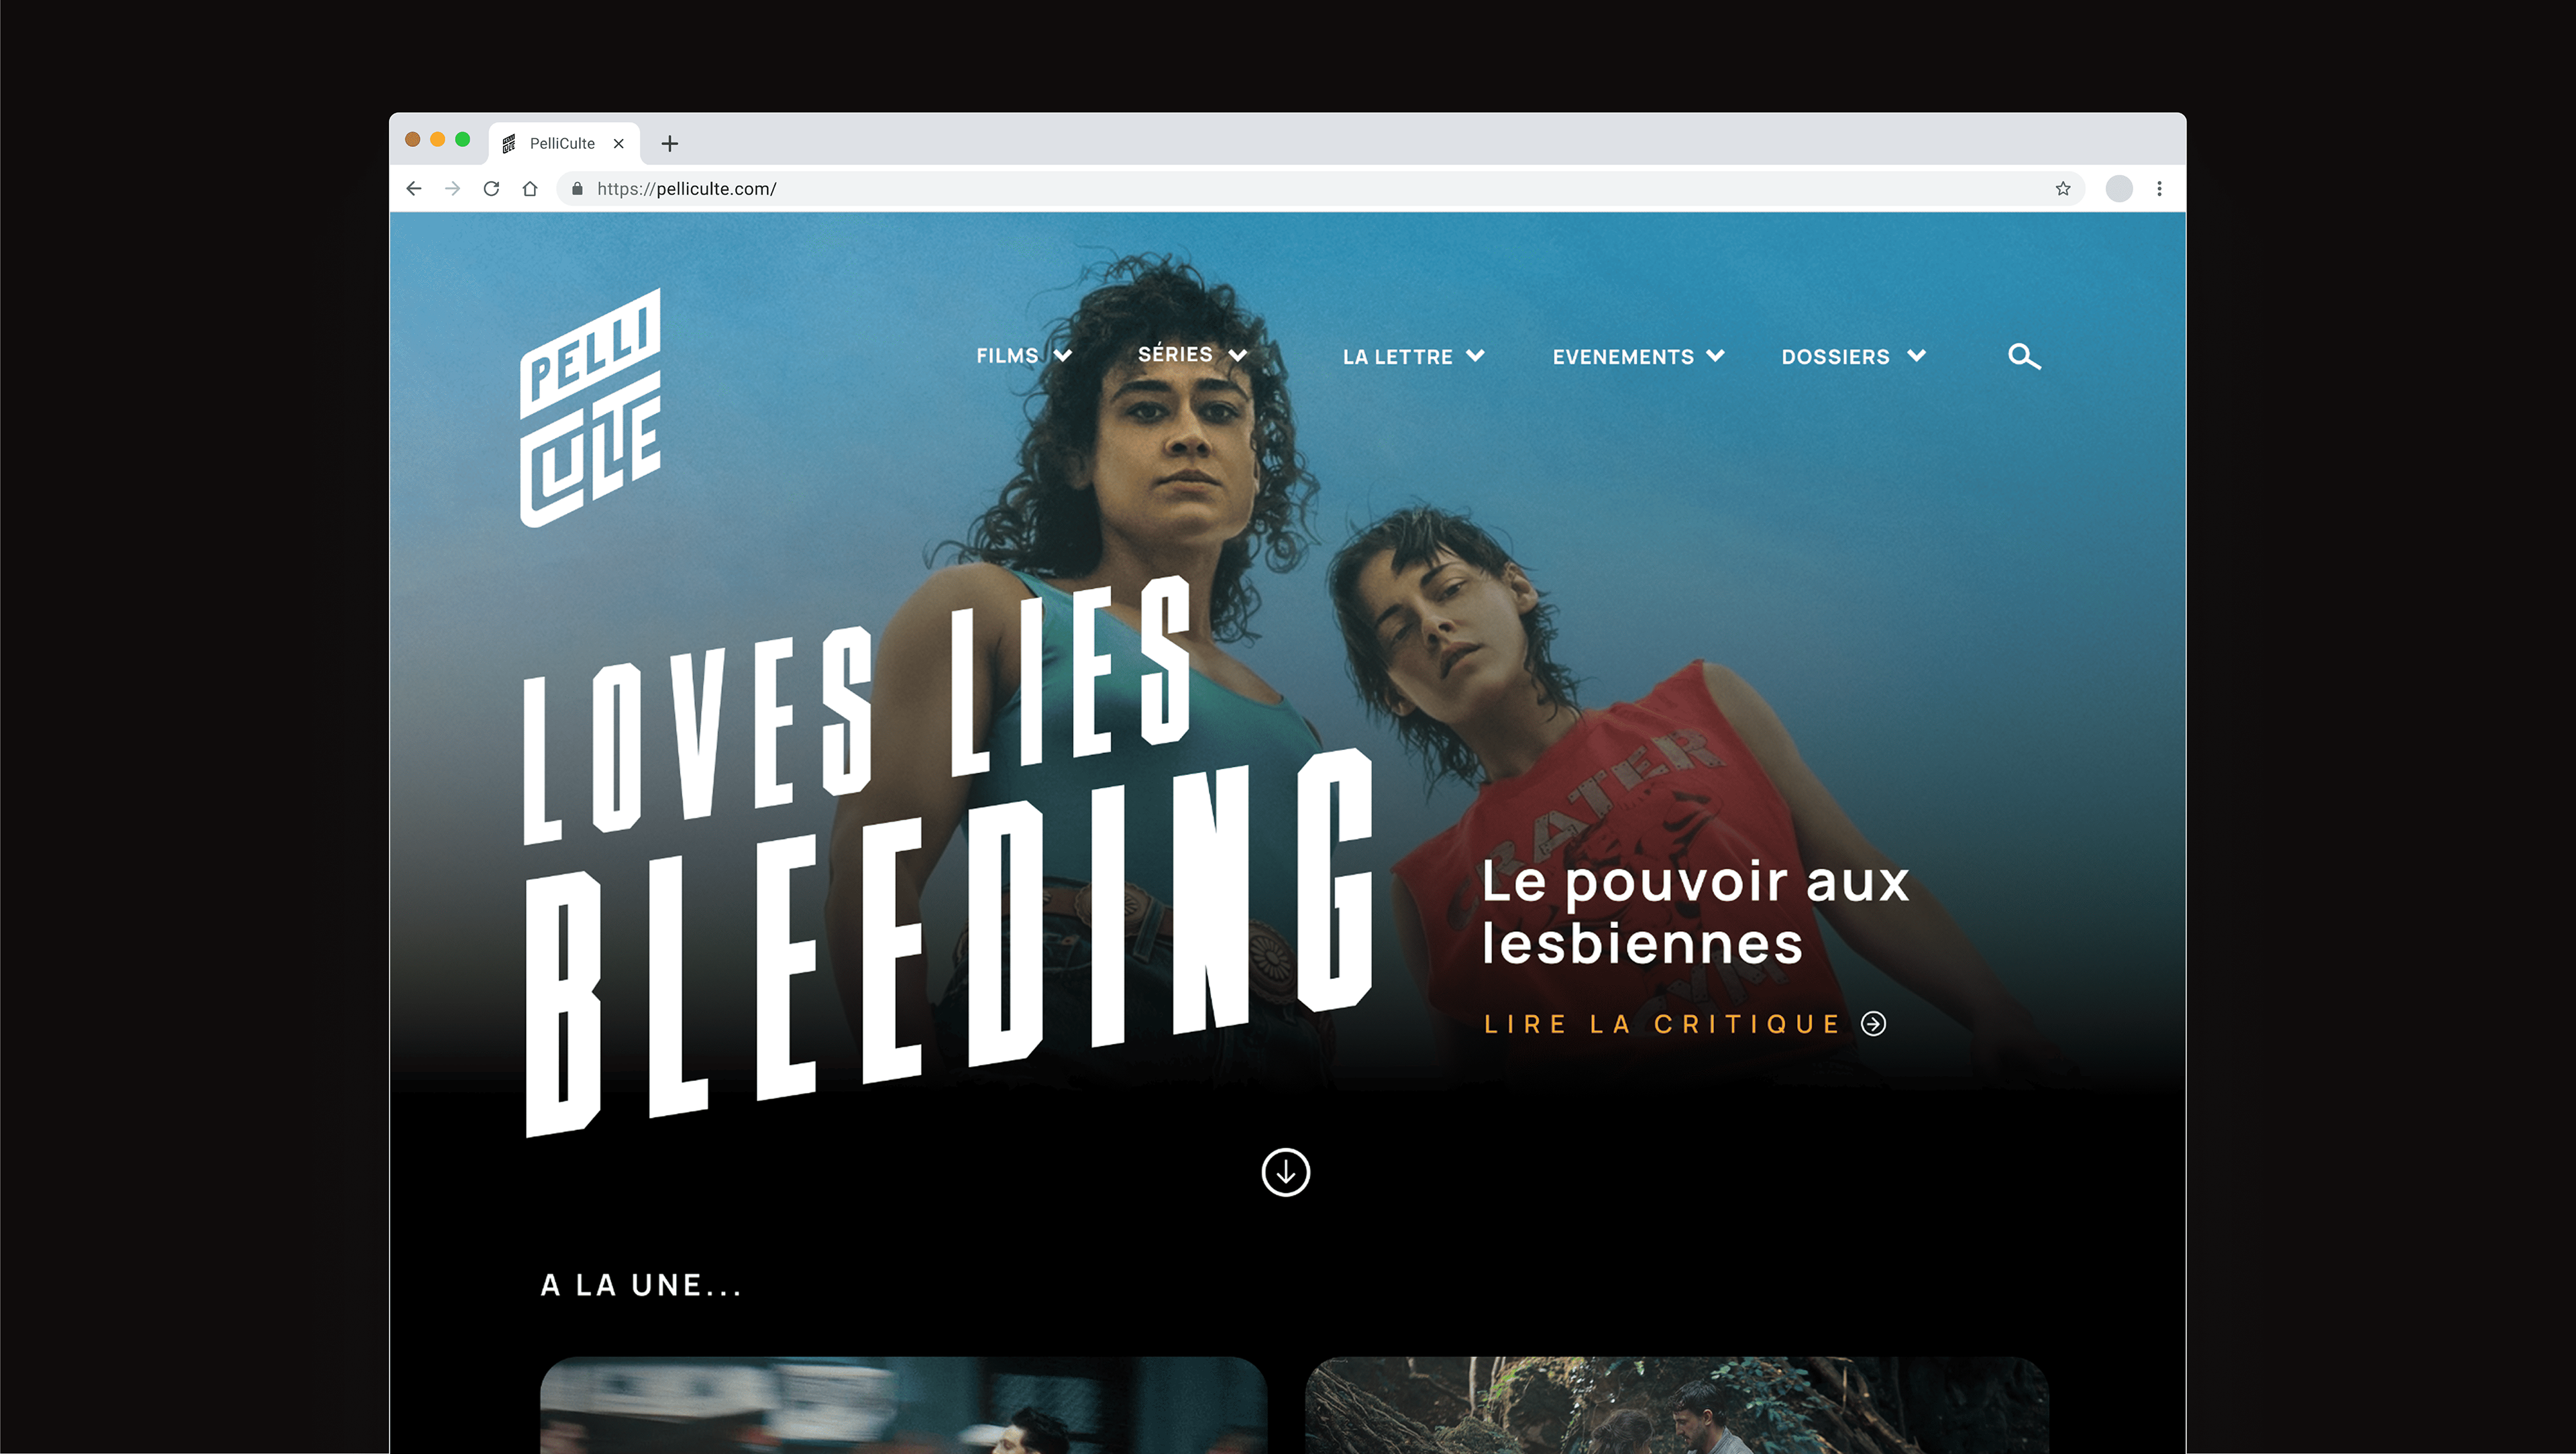Open a new tab with the plus button

(x=670, y=144)
